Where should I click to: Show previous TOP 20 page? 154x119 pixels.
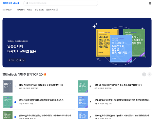tap(144, 75)
